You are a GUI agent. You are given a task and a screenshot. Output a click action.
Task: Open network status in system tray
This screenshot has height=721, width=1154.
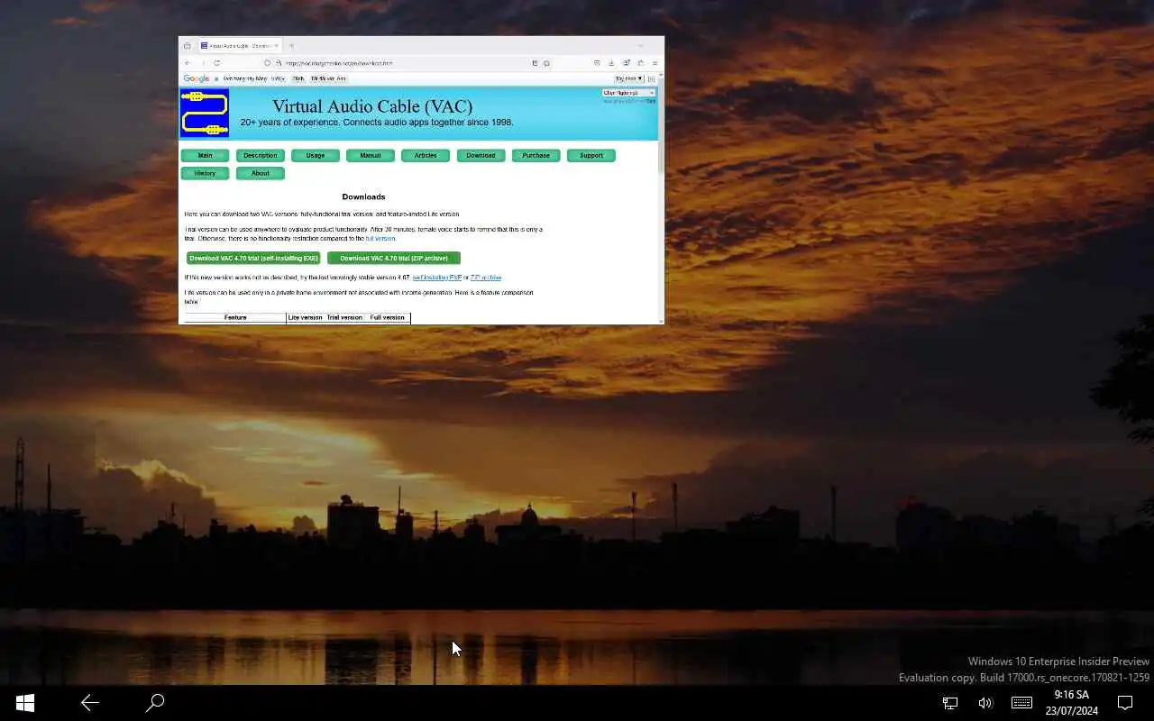click(950, 703)
